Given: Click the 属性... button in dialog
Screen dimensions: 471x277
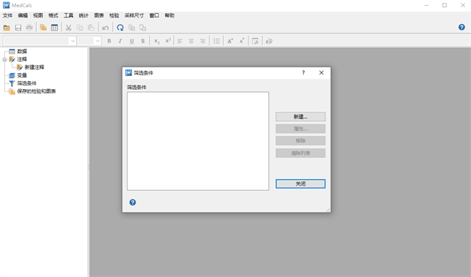Looking at the screenshot, I should click(x=301, y=129).
